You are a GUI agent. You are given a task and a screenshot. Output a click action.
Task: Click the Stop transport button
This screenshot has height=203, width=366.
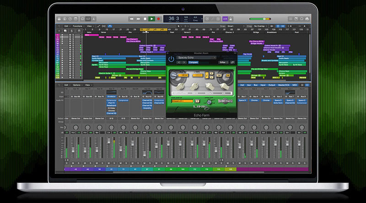point(145,19)
